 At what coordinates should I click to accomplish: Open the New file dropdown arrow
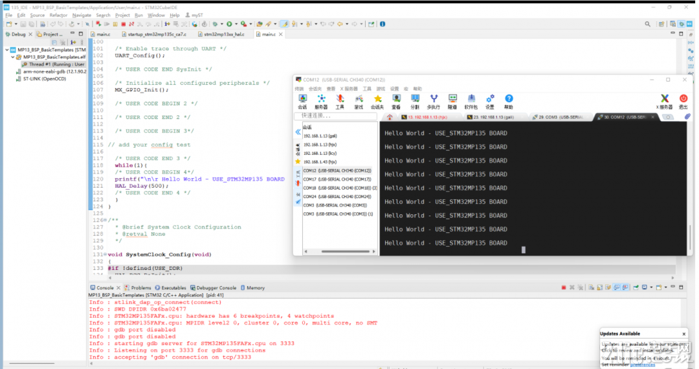coord(16,24)
